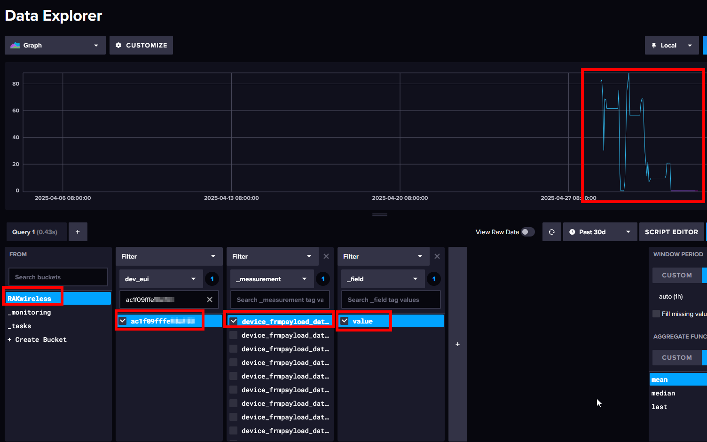Select the Query 1 tab
Image resolution: width=707 pixels, height=442 pixels.
tap(36, 232)
